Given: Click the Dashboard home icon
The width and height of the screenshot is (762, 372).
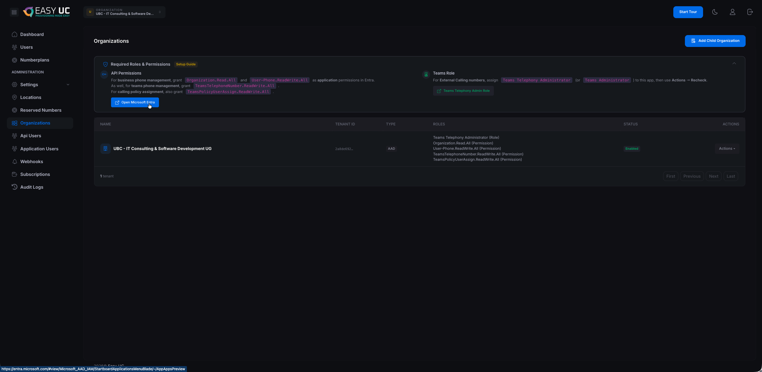Looking at the screenshot, I should click(x=14, y=34).
